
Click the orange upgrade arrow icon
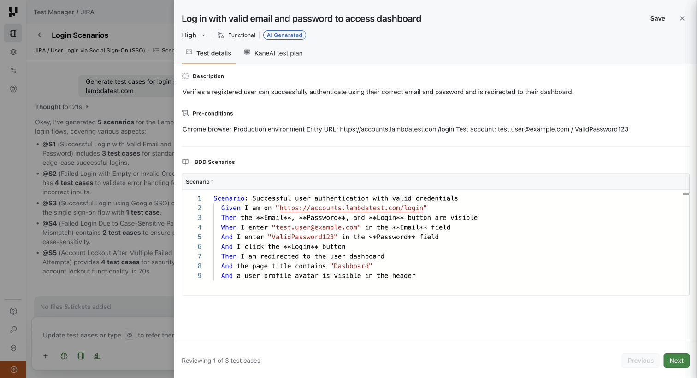(x=13, y=369)
